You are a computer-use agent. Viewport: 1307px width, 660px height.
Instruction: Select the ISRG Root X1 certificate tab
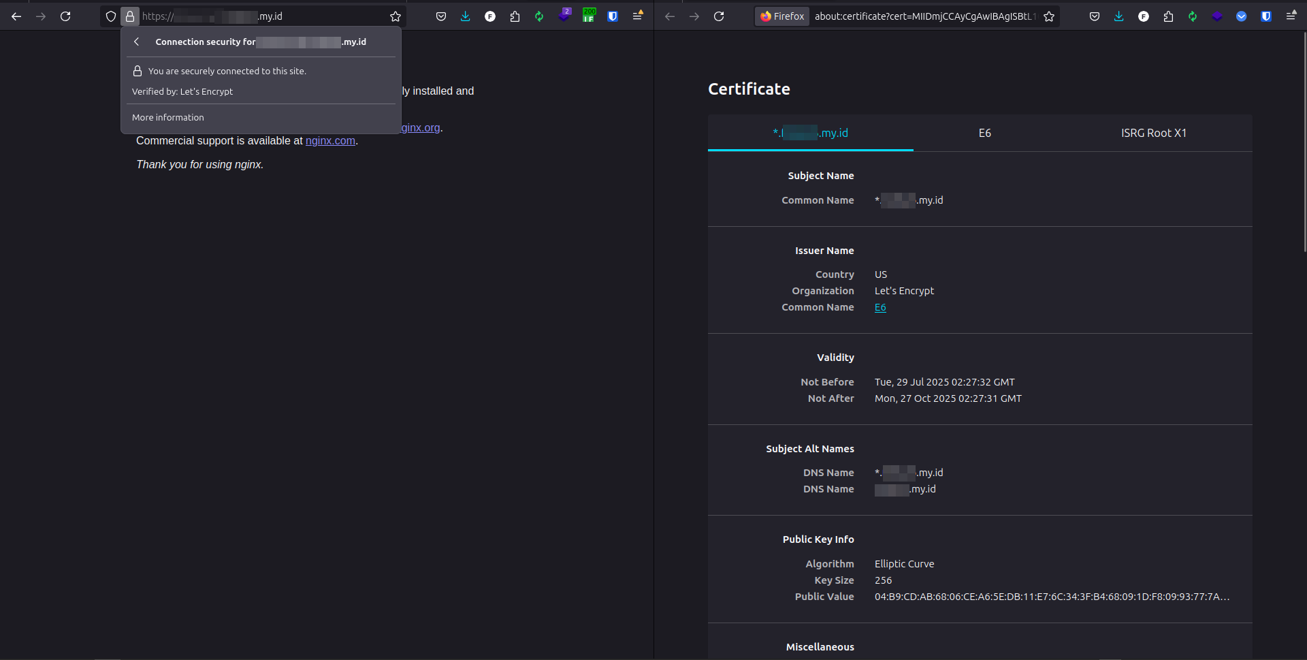pyautogui.click(x=1153, y=133)
